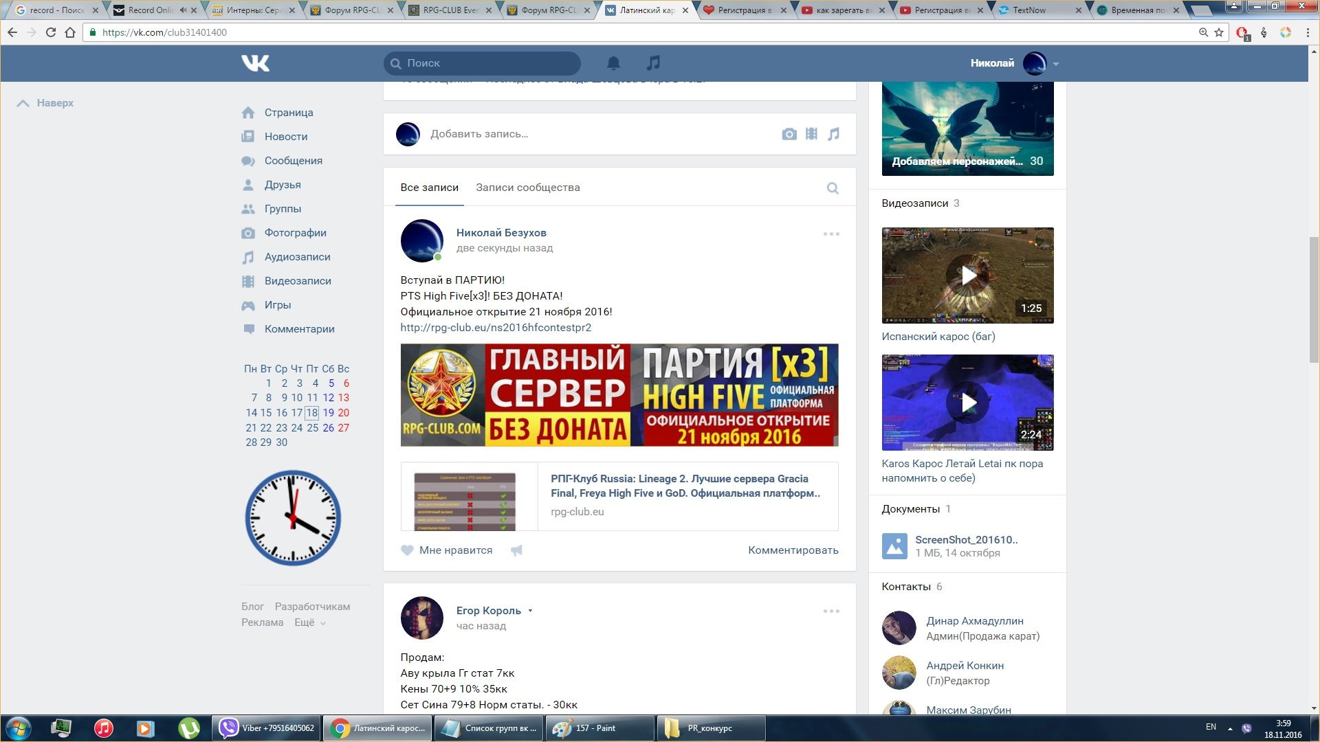Switch to TextNow browser tab

[1038, 10]
